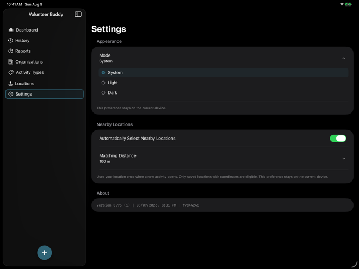This screenshot has width=359, height=269.
Task: Select the System appearance mode
Action: 224,72
